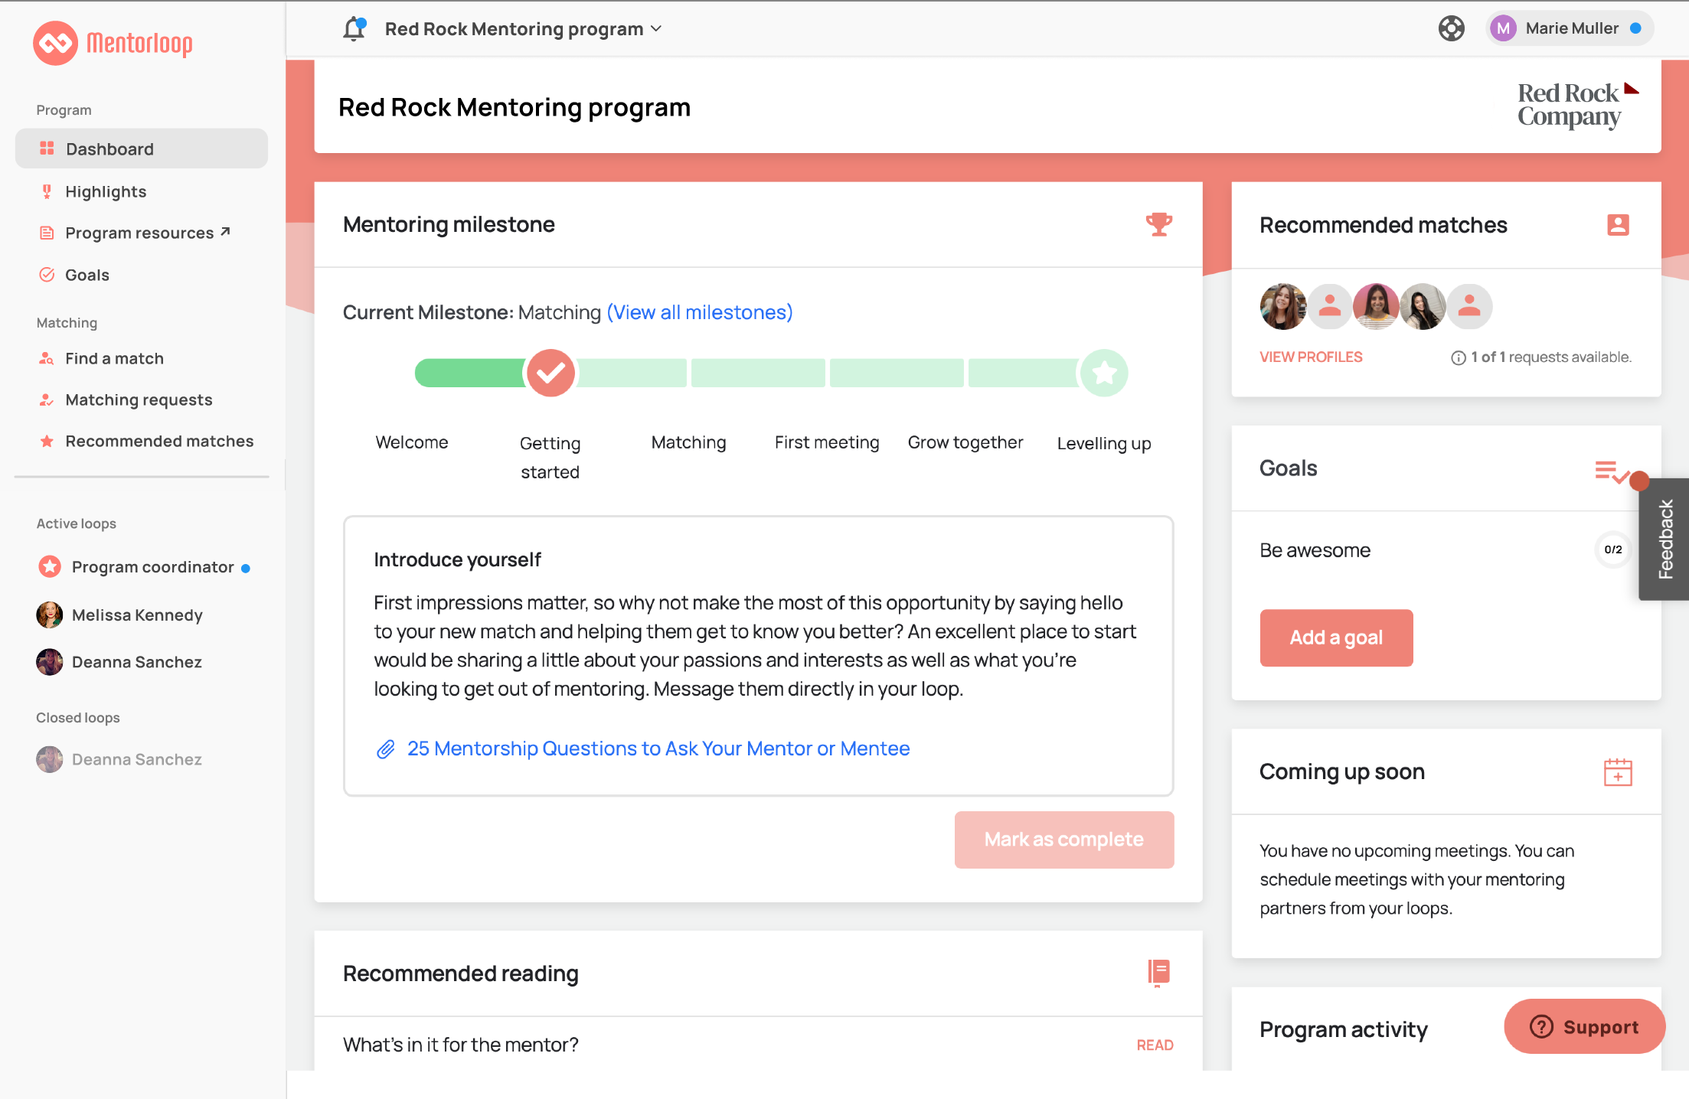Open Recommended matches in the sidebar
Image resolution: width=1689 pixels, height=1099 pixels.
(159, 441)
